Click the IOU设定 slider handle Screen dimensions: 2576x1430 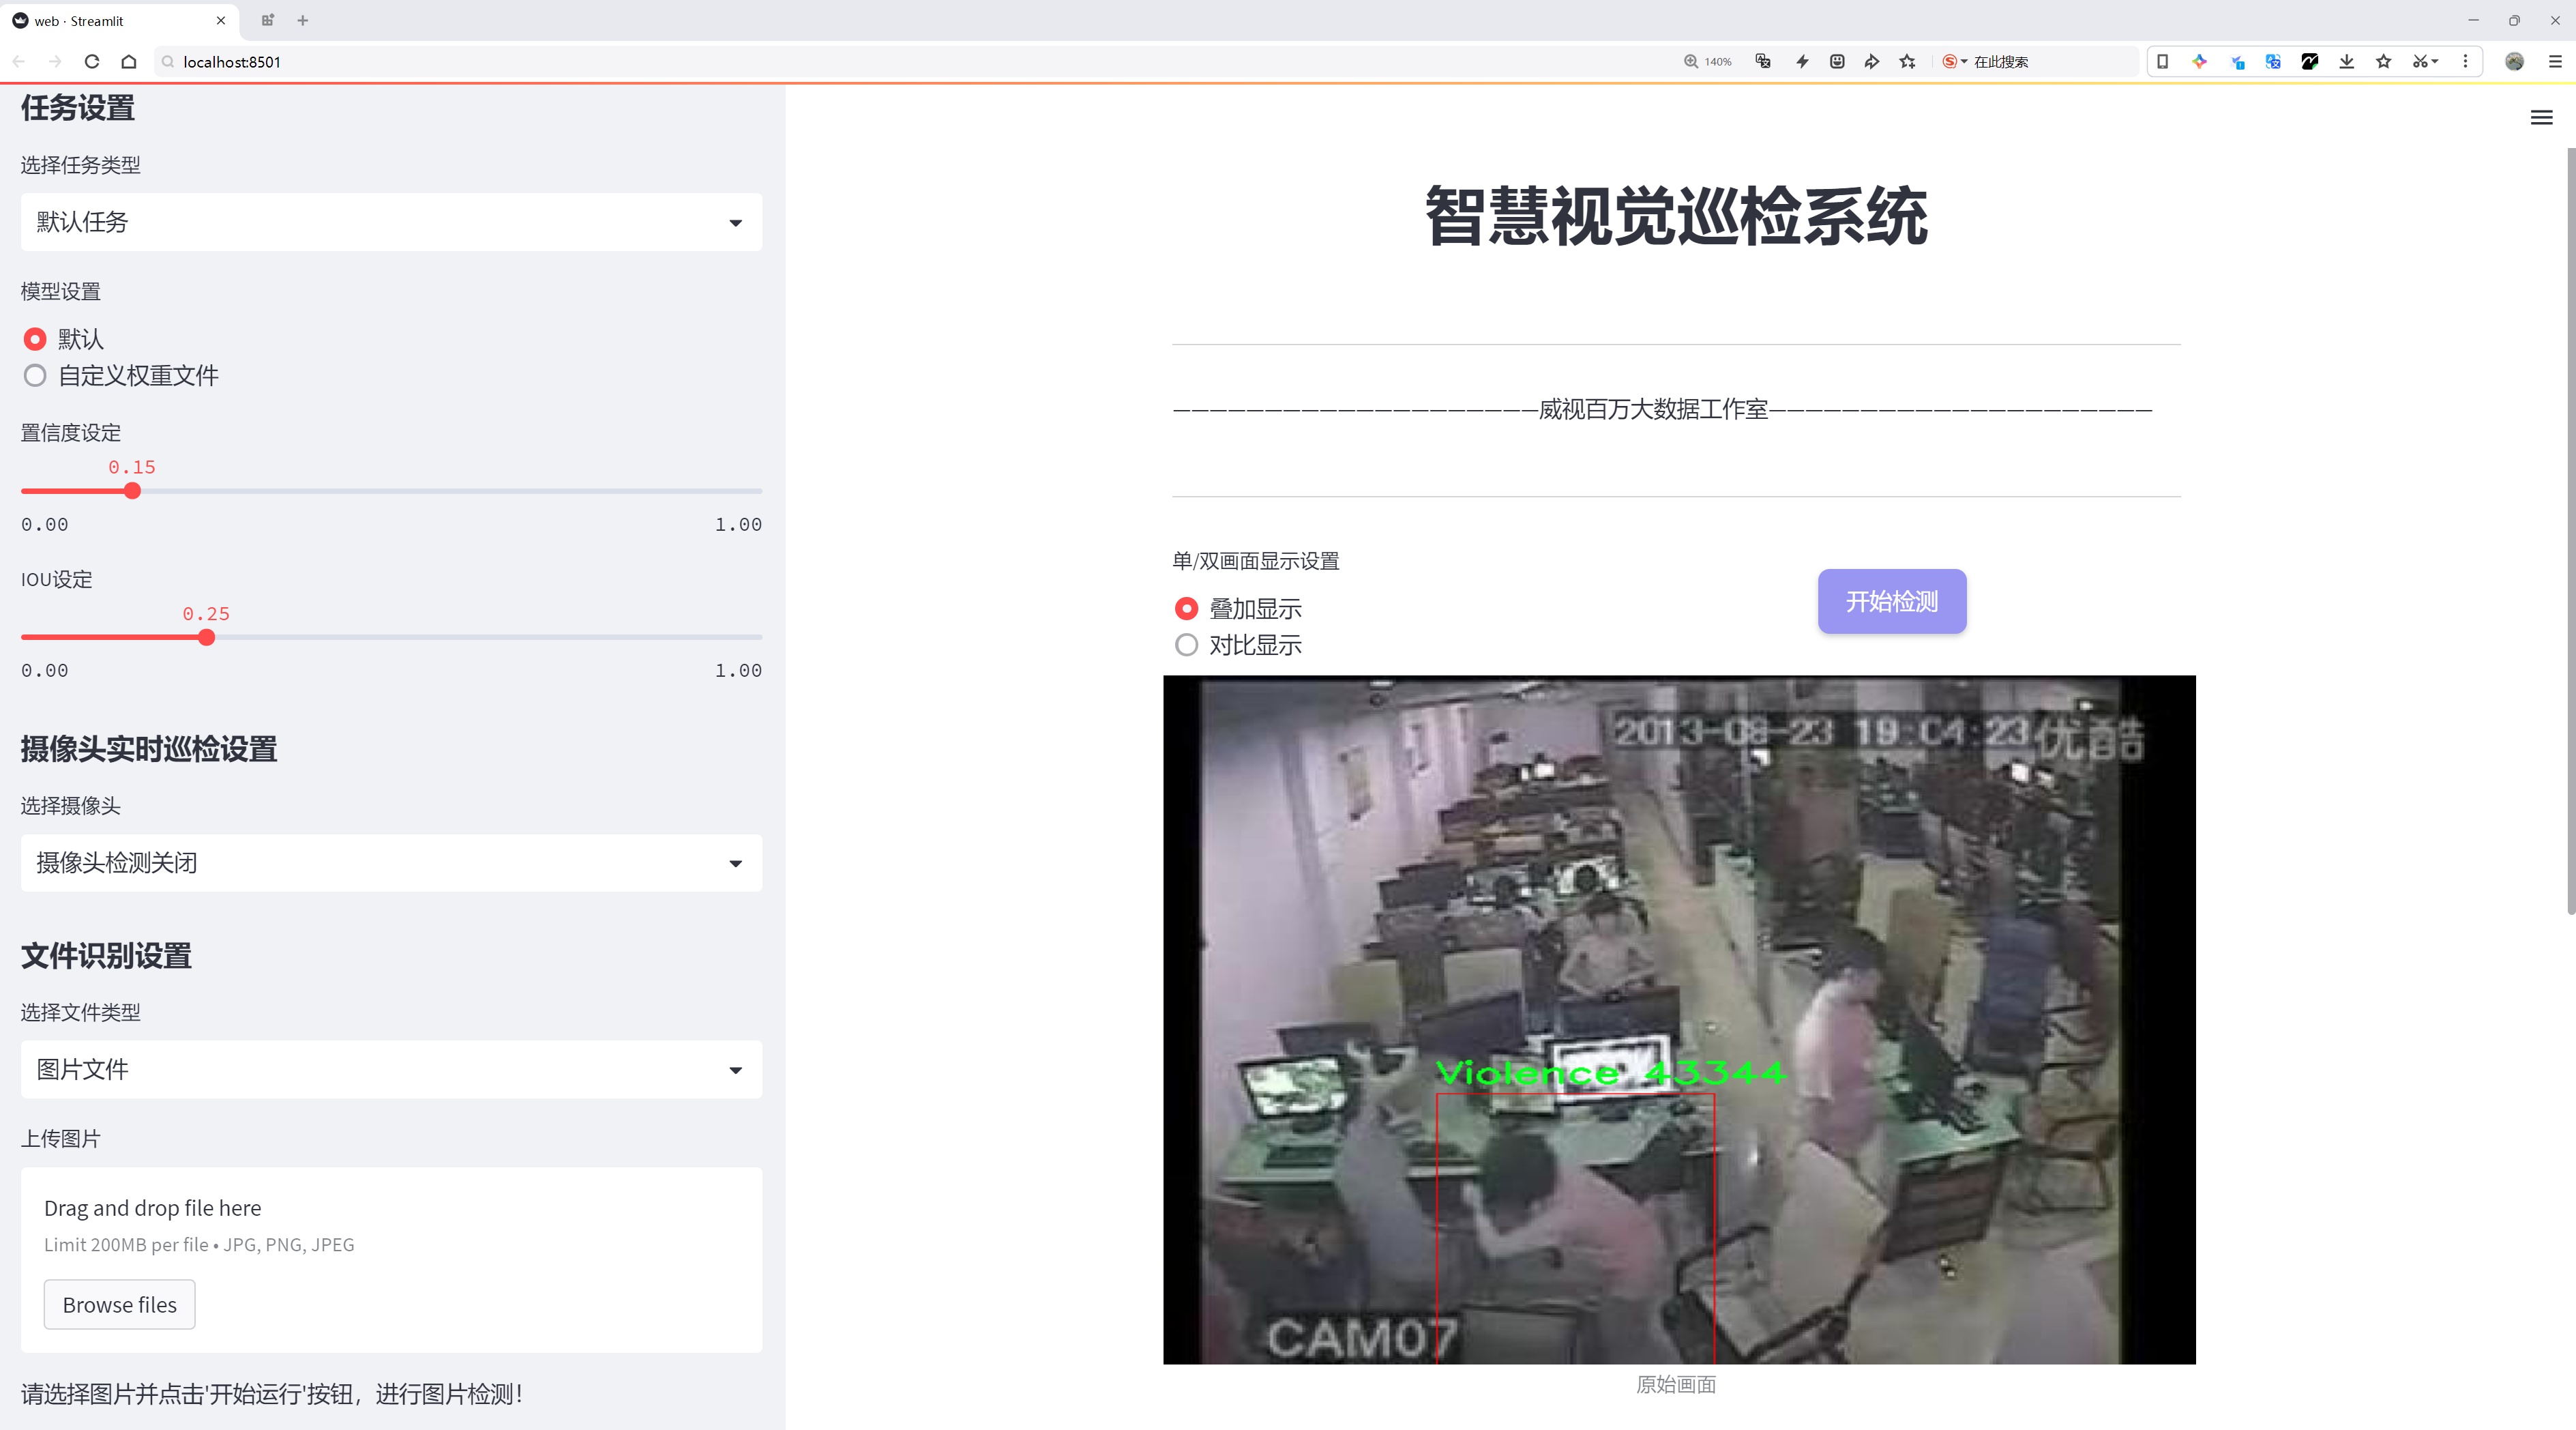[x=207, y=638]
